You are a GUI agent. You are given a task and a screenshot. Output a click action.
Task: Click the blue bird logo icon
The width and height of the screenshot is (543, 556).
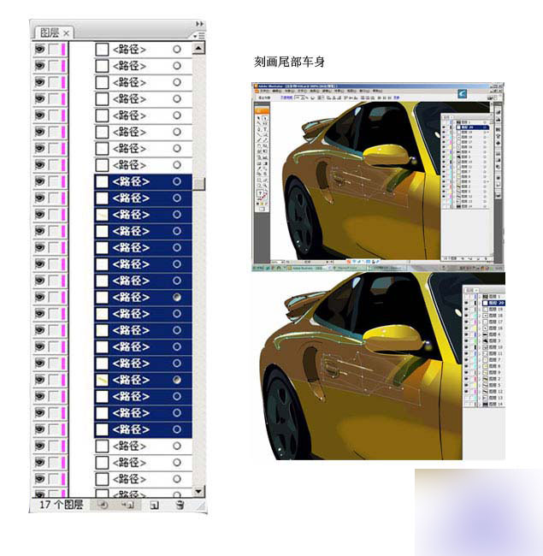click(462, 93)
